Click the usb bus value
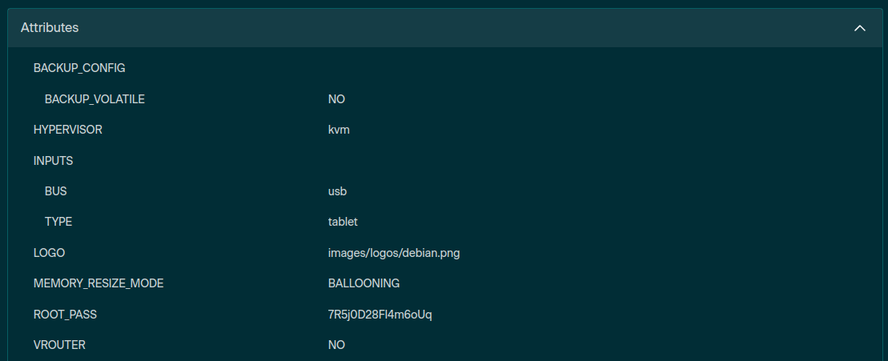 point(337,191)
